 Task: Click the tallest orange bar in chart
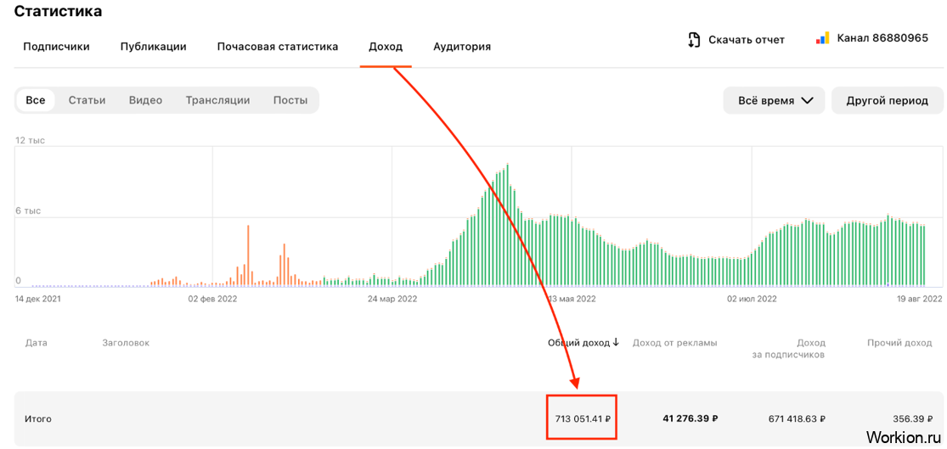(248, 255)
